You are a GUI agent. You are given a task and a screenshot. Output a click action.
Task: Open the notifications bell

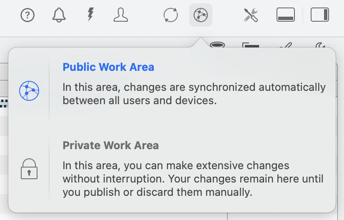point(59,15)
